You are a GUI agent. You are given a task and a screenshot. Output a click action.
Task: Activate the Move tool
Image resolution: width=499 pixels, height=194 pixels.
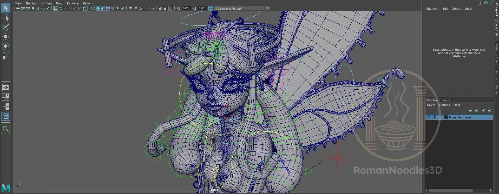[x=6, y=37]
